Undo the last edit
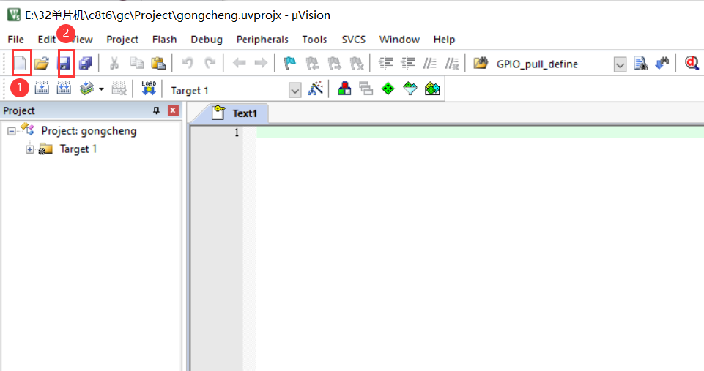The width and height of the screenshot is (704, 371). click(188, 63)
